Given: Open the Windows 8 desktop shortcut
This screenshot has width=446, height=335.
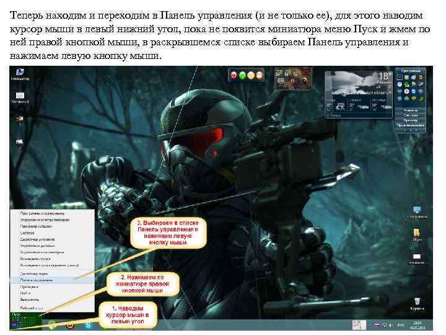Looking at the screenshot, I should (20, 97).
